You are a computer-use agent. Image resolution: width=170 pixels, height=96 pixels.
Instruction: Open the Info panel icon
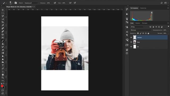click(x=127, y=53)
